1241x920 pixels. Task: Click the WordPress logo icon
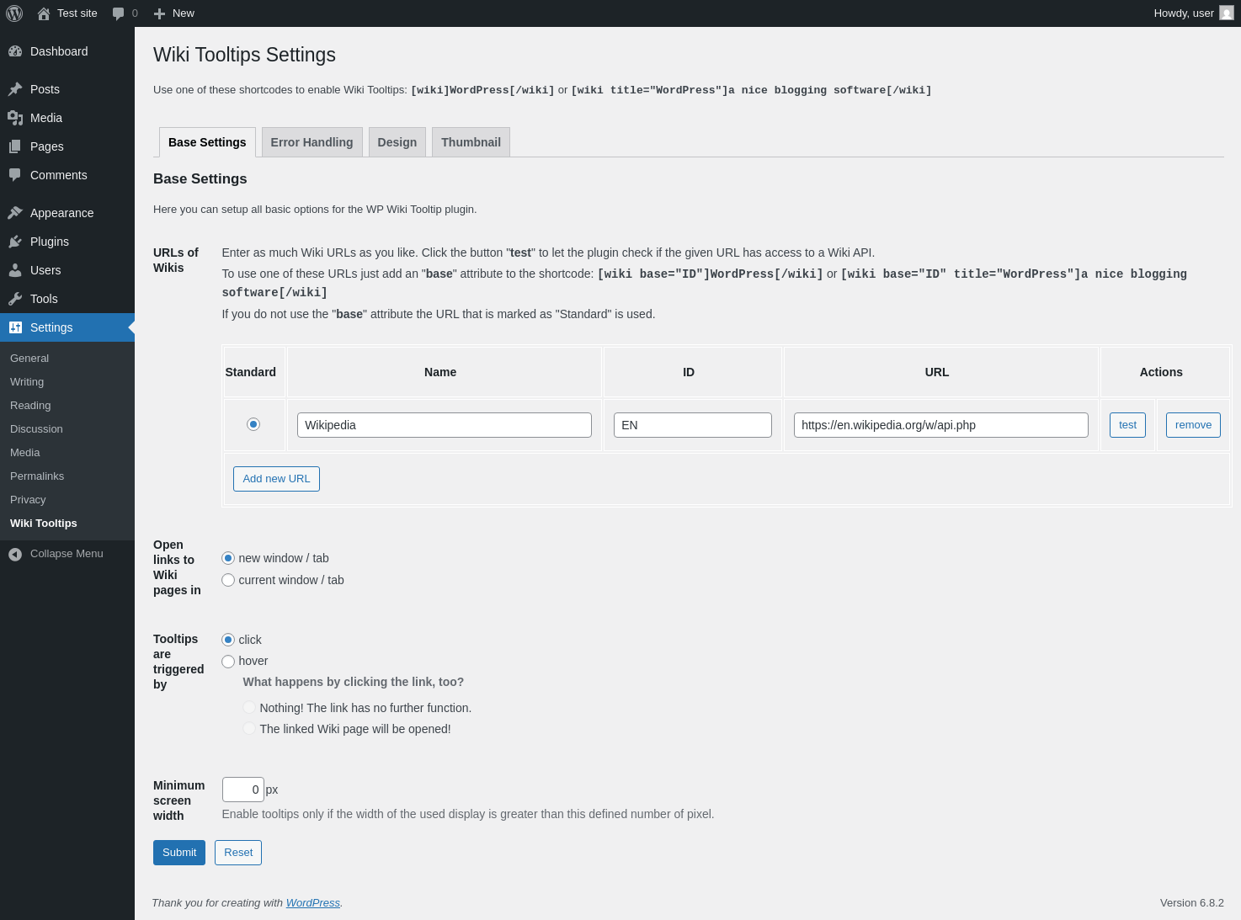coord(14,13)
